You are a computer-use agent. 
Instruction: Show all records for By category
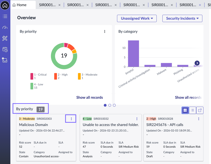click(x=188, y=97)
